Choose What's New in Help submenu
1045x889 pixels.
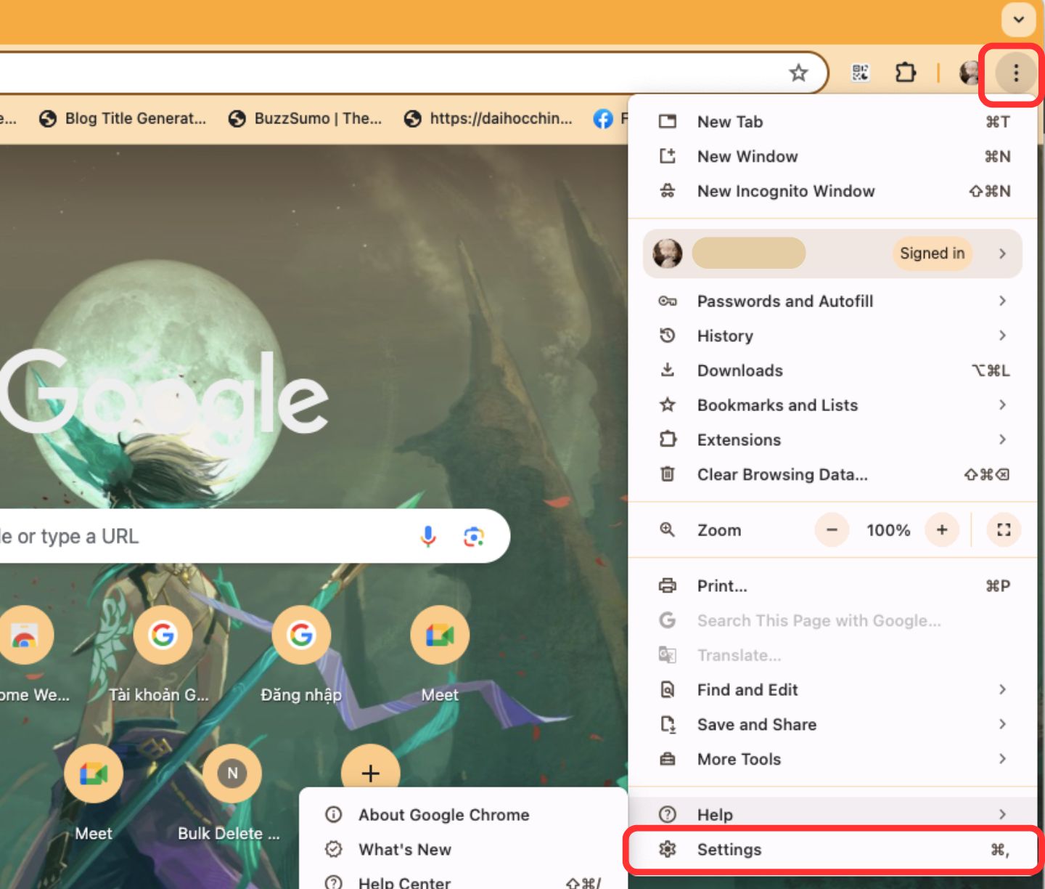click(463, 850)
